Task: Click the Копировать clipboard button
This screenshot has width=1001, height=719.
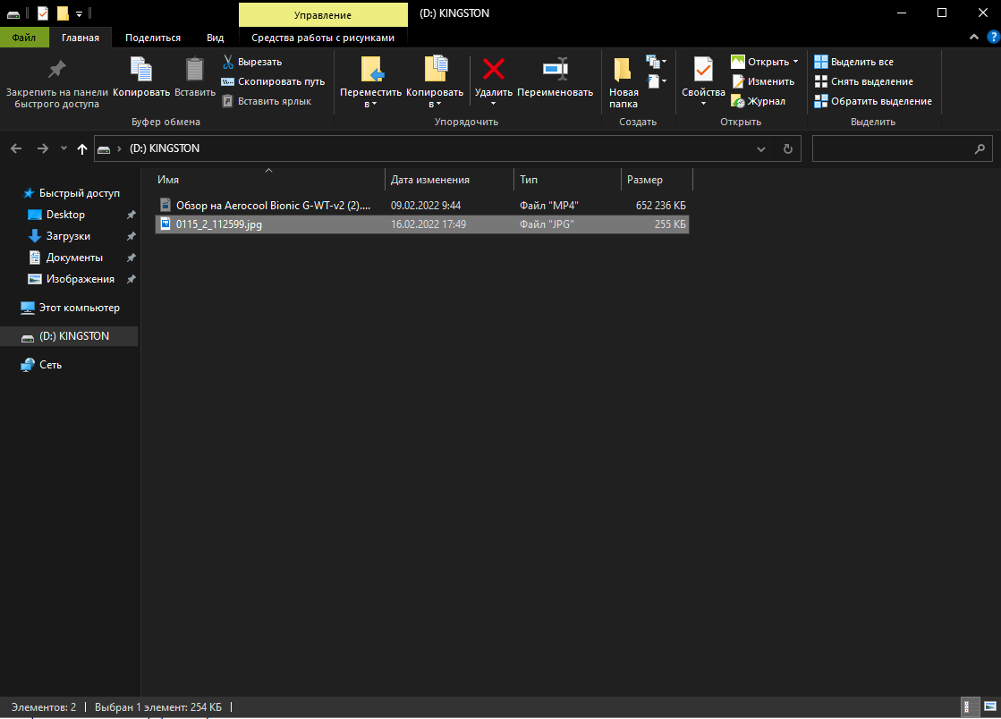Action: (x=141, y=77)
